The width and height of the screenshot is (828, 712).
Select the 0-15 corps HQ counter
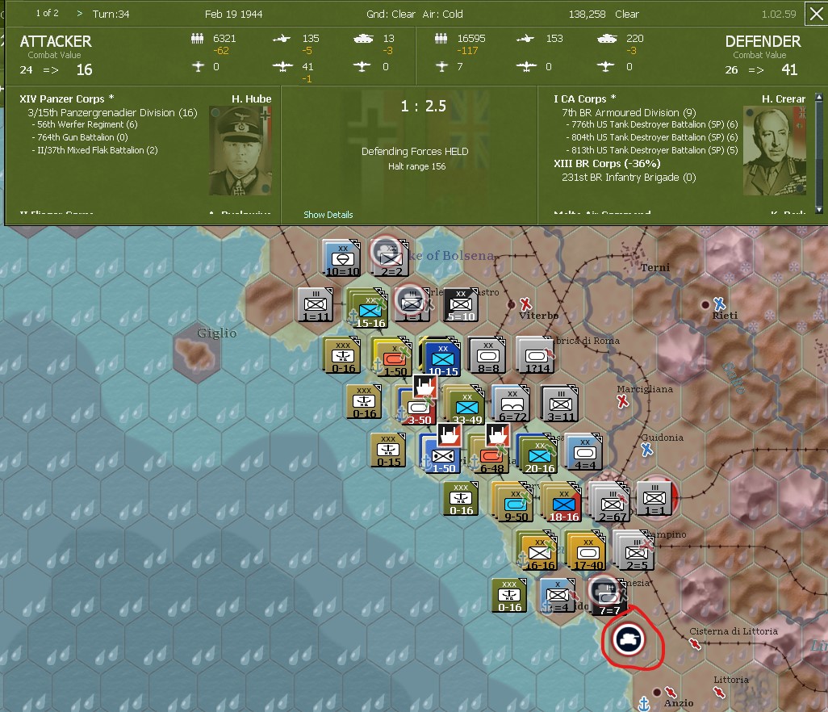point(388,450)
